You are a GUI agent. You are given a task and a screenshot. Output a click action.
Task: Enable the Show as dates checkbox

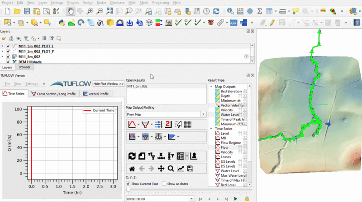point(164,184)
